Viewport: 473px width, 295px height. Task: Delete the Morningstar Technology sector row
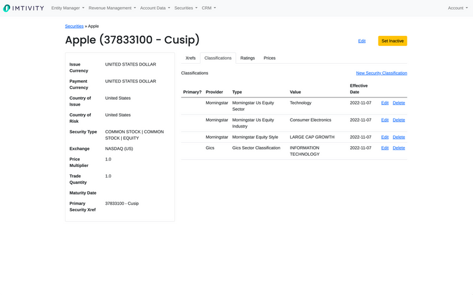399,103
